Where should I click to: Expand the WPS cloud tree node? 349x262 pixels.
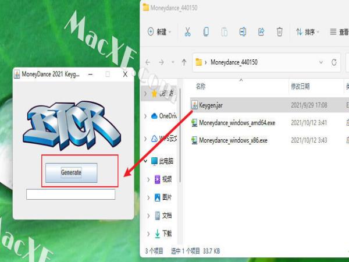[x=145, y=139]
